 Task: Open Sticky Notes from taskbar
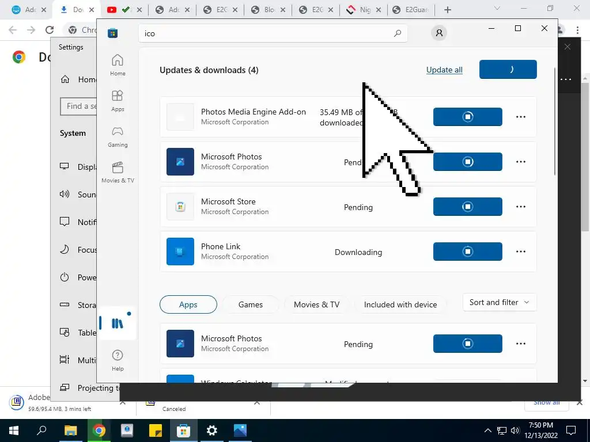[x=156, y=430]
